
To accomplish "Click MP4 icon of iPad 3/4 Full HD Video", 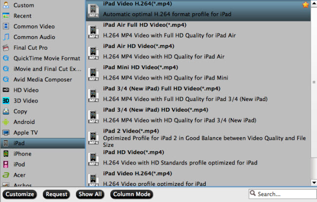I will [x=93, y=96].
